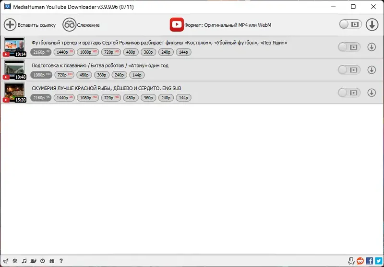This screenshot has height=267, width=384.
Task: Download the Сергей Рыжиков football video
Action: (x=372, y=47)
